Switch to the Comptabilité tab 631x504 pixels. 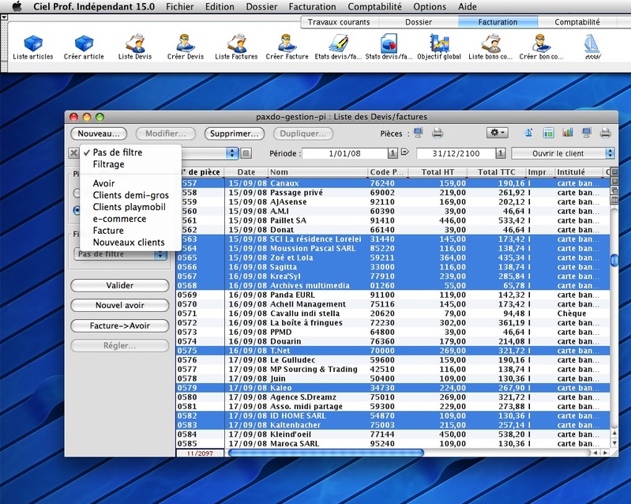click(577, 22)
